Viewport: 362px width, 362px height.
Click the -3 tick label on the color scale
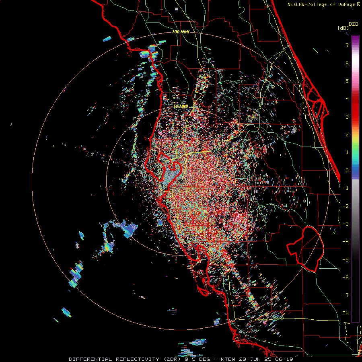pos(346,224)
